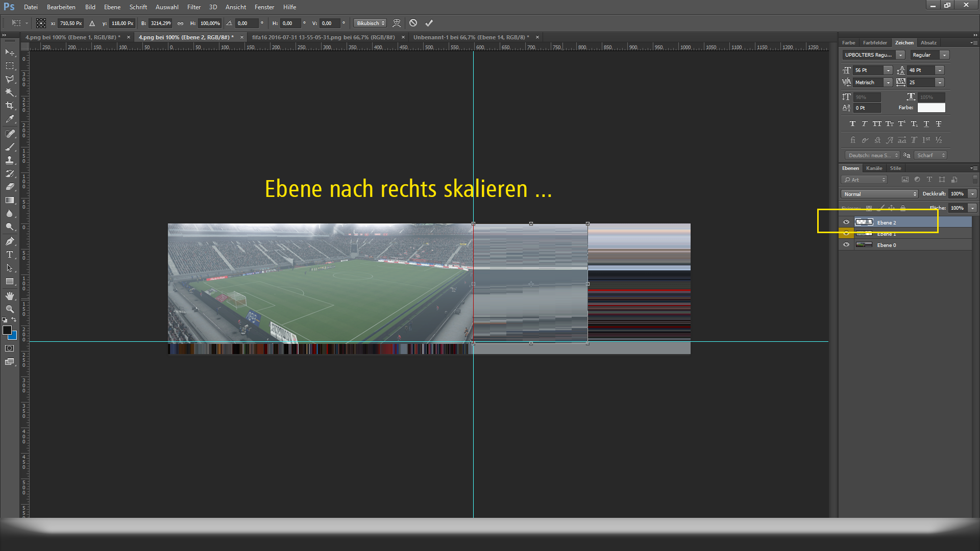Screen dimensions: 980x551
Task: Switch to the Absatz tab
Action: point(928,42)
